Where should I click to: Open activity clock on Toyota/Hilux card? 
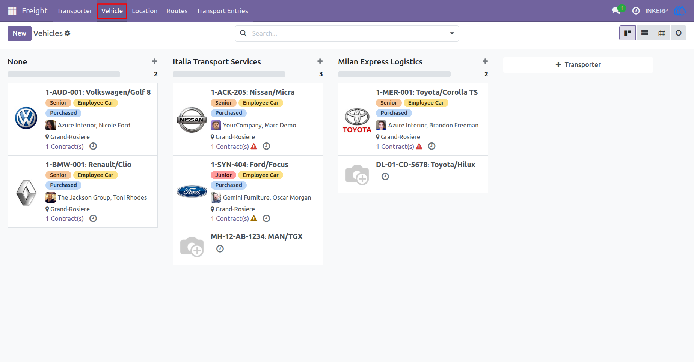(x=385, y=177)
